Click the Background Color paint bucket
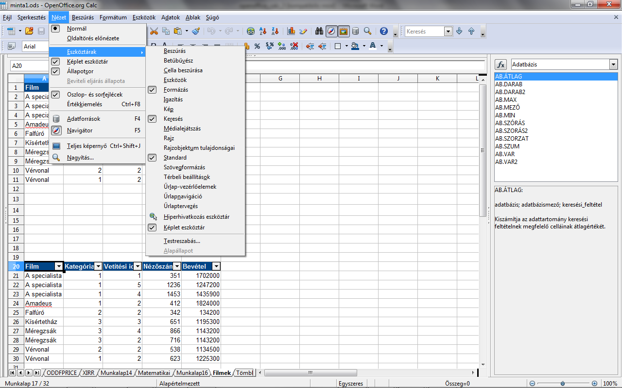The image size is (622, 388). [x=355, y=46]
